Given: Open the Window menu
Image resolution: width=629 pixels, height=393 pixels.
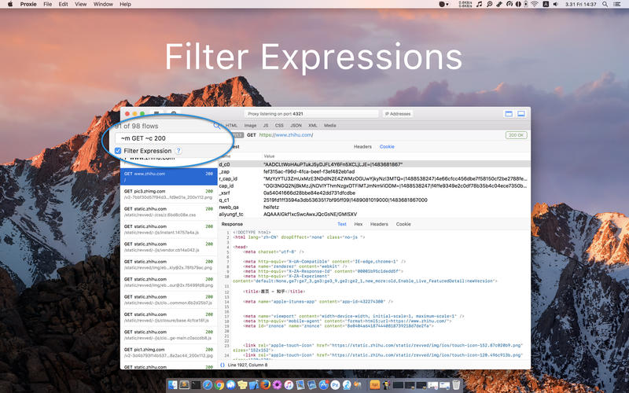Looking at the screenshot, I should click(103, 4).
